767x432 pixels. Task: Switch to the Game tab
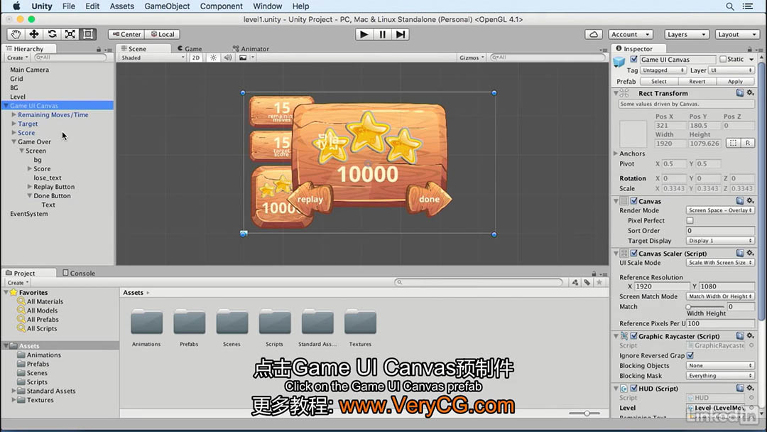tap(190, 48)
